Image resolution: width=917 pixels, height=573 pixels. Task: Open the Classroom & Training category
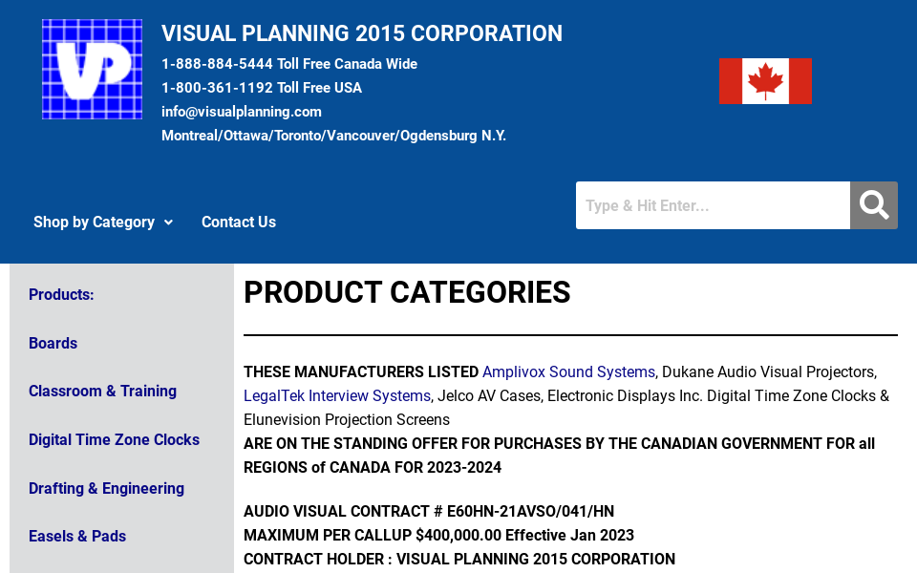pyautogui.click(x=102, y=391)
